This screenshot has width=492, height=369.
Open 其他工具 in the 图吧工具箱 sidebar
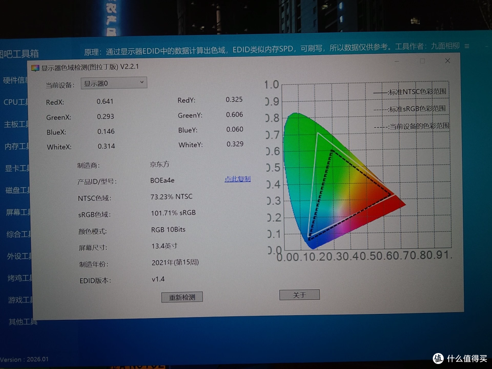pos(23,322)
